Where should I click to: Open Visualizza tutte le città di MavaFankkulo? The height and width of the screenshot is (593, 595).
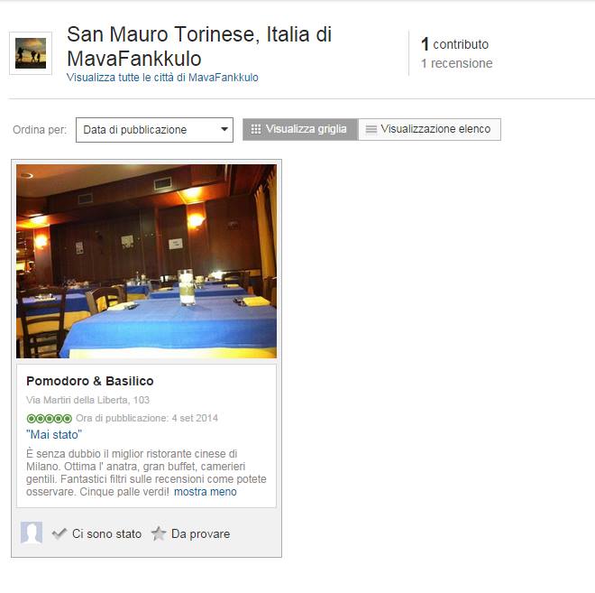click(162, 78)
